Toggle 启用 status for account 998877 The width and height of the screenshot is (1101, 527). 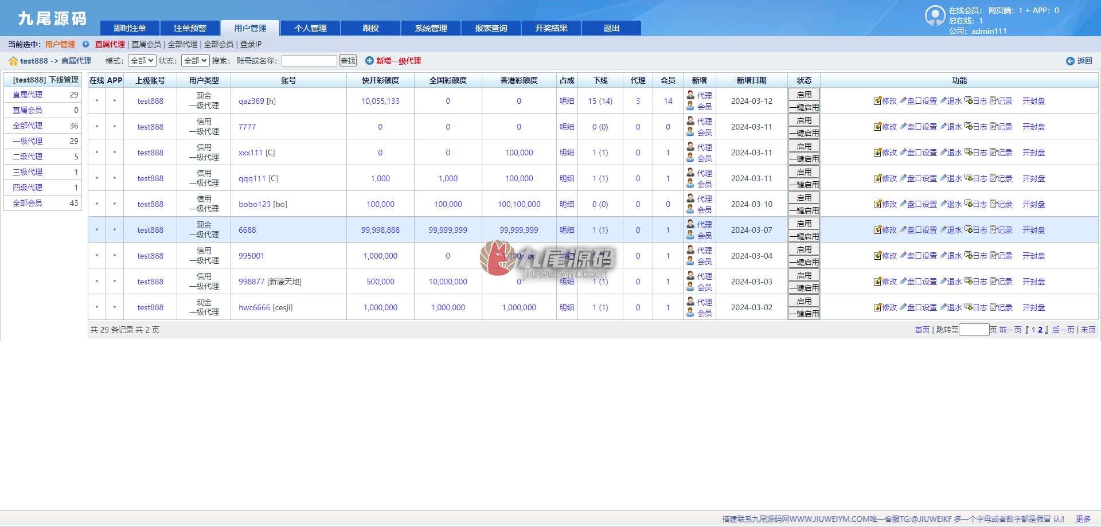(804, 275)
